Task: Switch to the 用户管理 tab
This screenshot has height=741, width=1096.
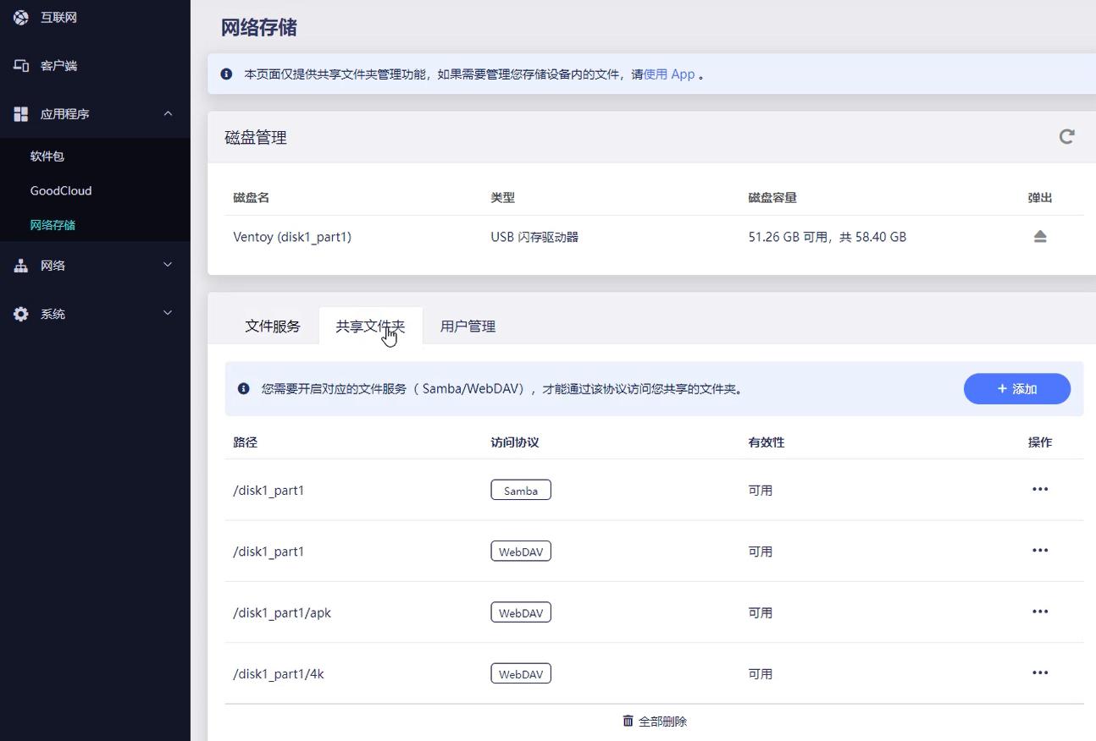Action: coord(468,326)
